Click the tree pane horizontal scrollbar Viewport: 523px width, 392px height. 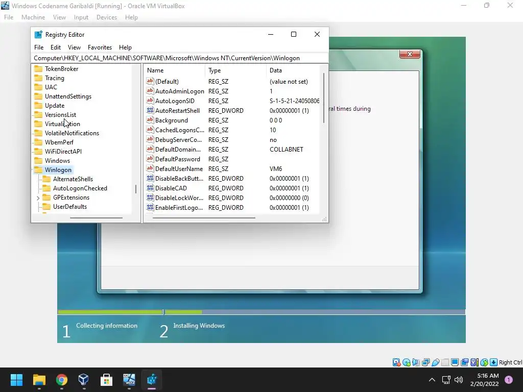96,218
